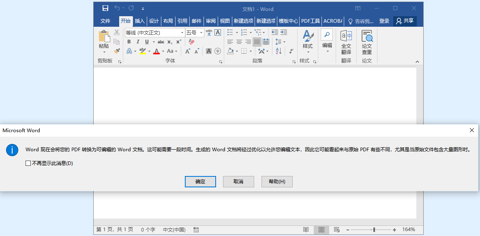Expand the font size dropdown (五号)
Image resolution: width=480 pixels, height=236 pixels.
coord(201,32)
